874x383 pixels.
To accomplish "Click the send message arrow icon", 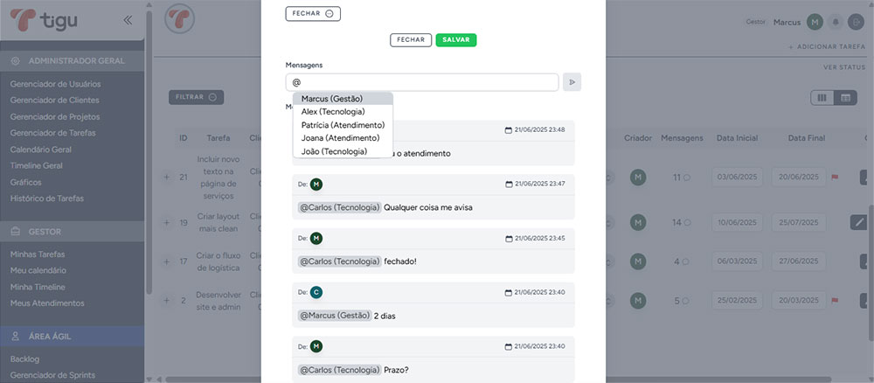I will [572, 82].
